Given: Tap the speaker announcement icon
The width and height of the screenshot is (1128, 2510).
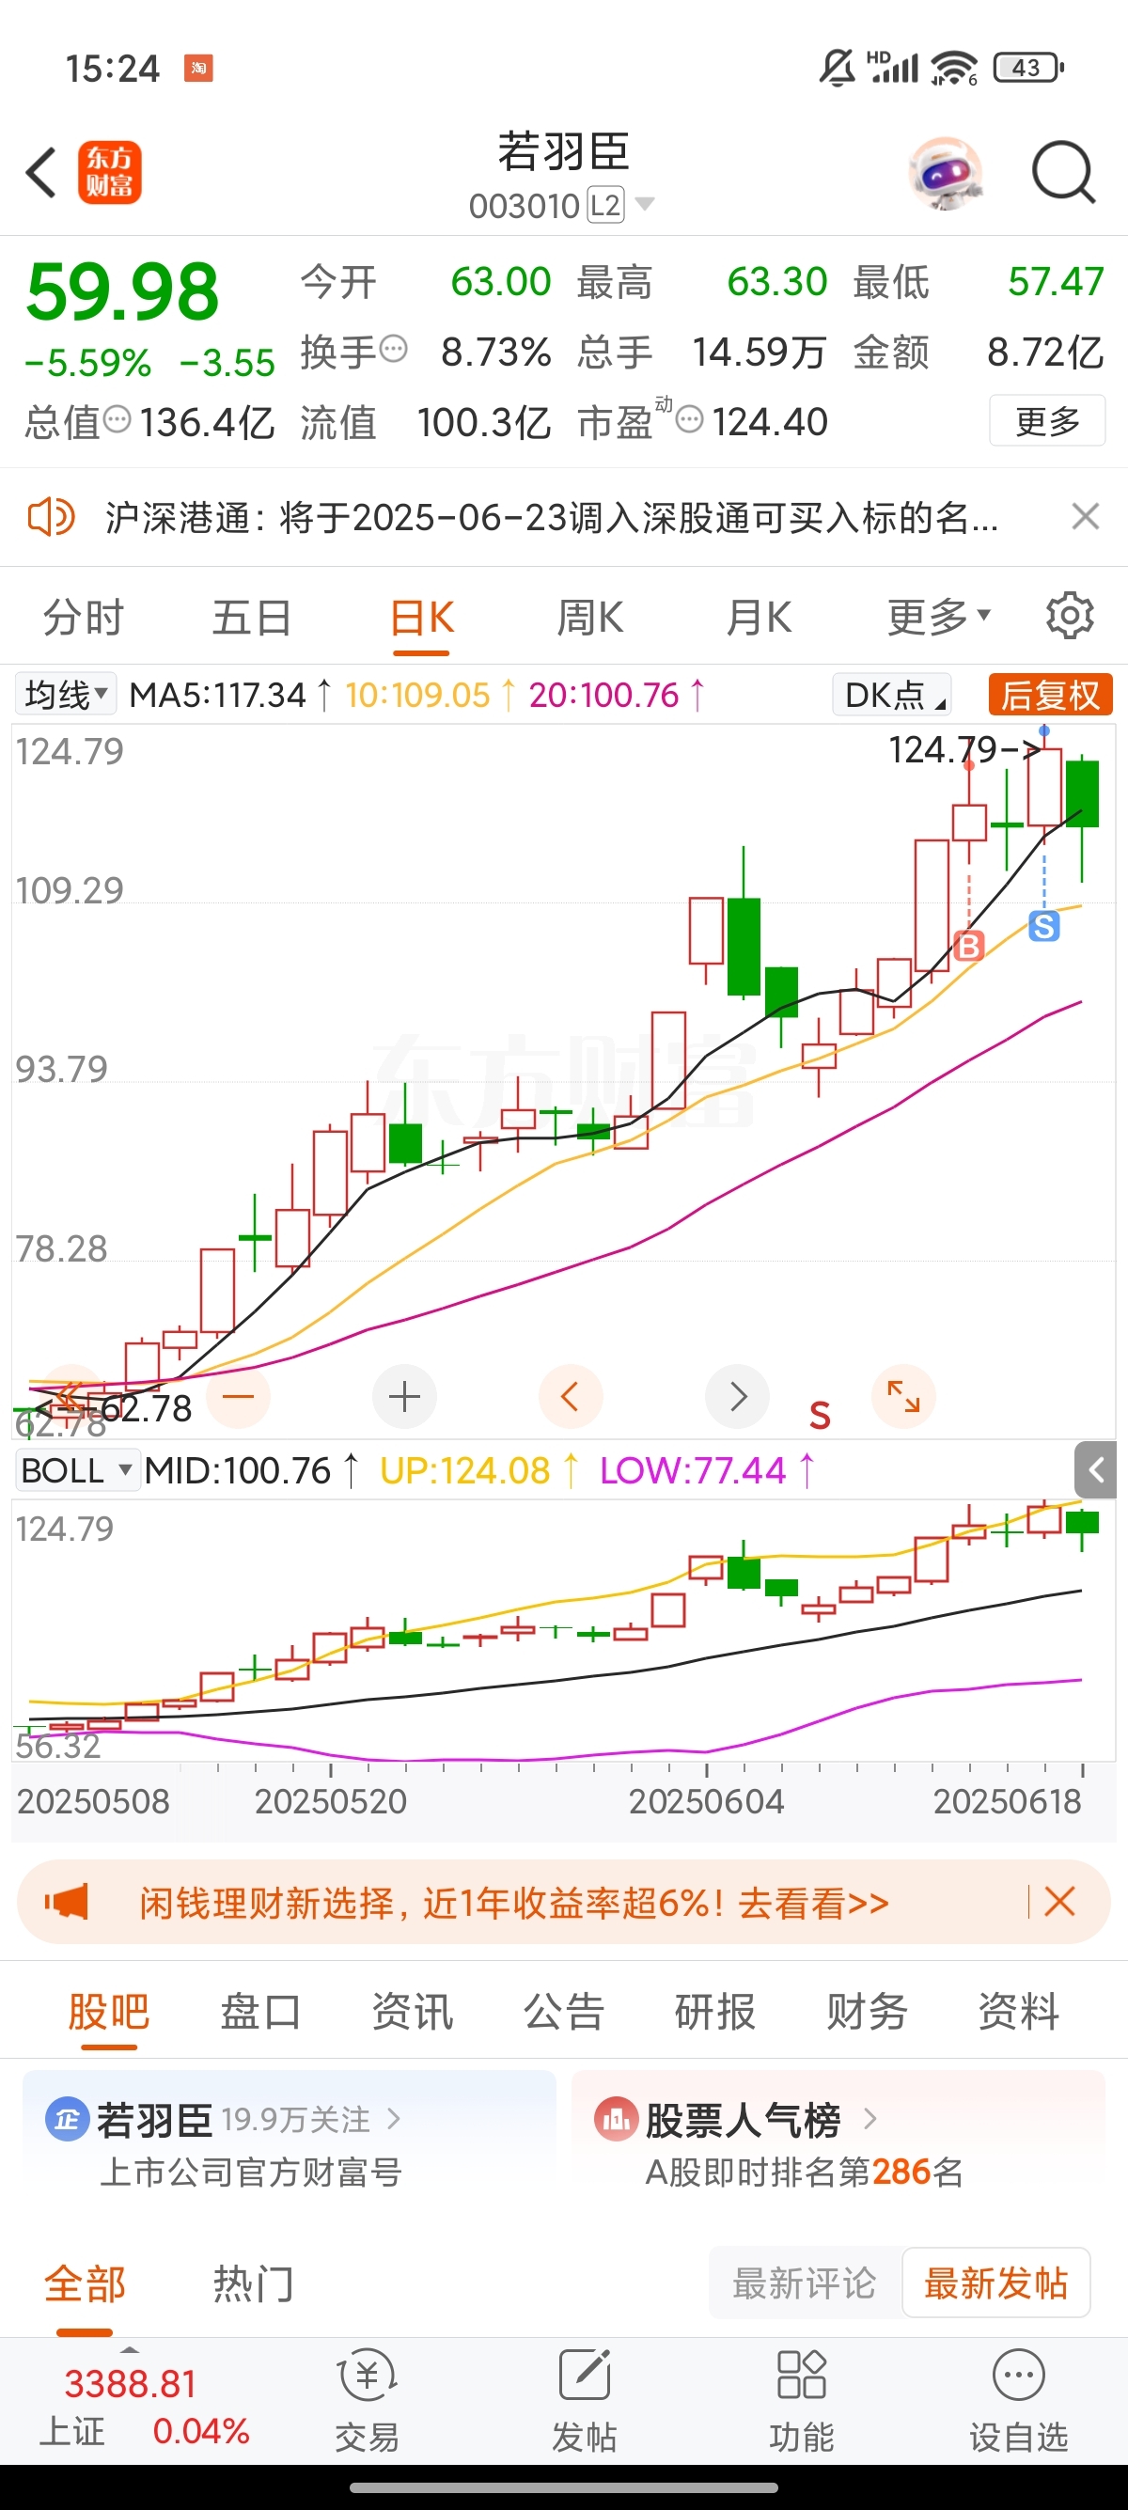Looking at the screenshot, I should coord(51,516).
